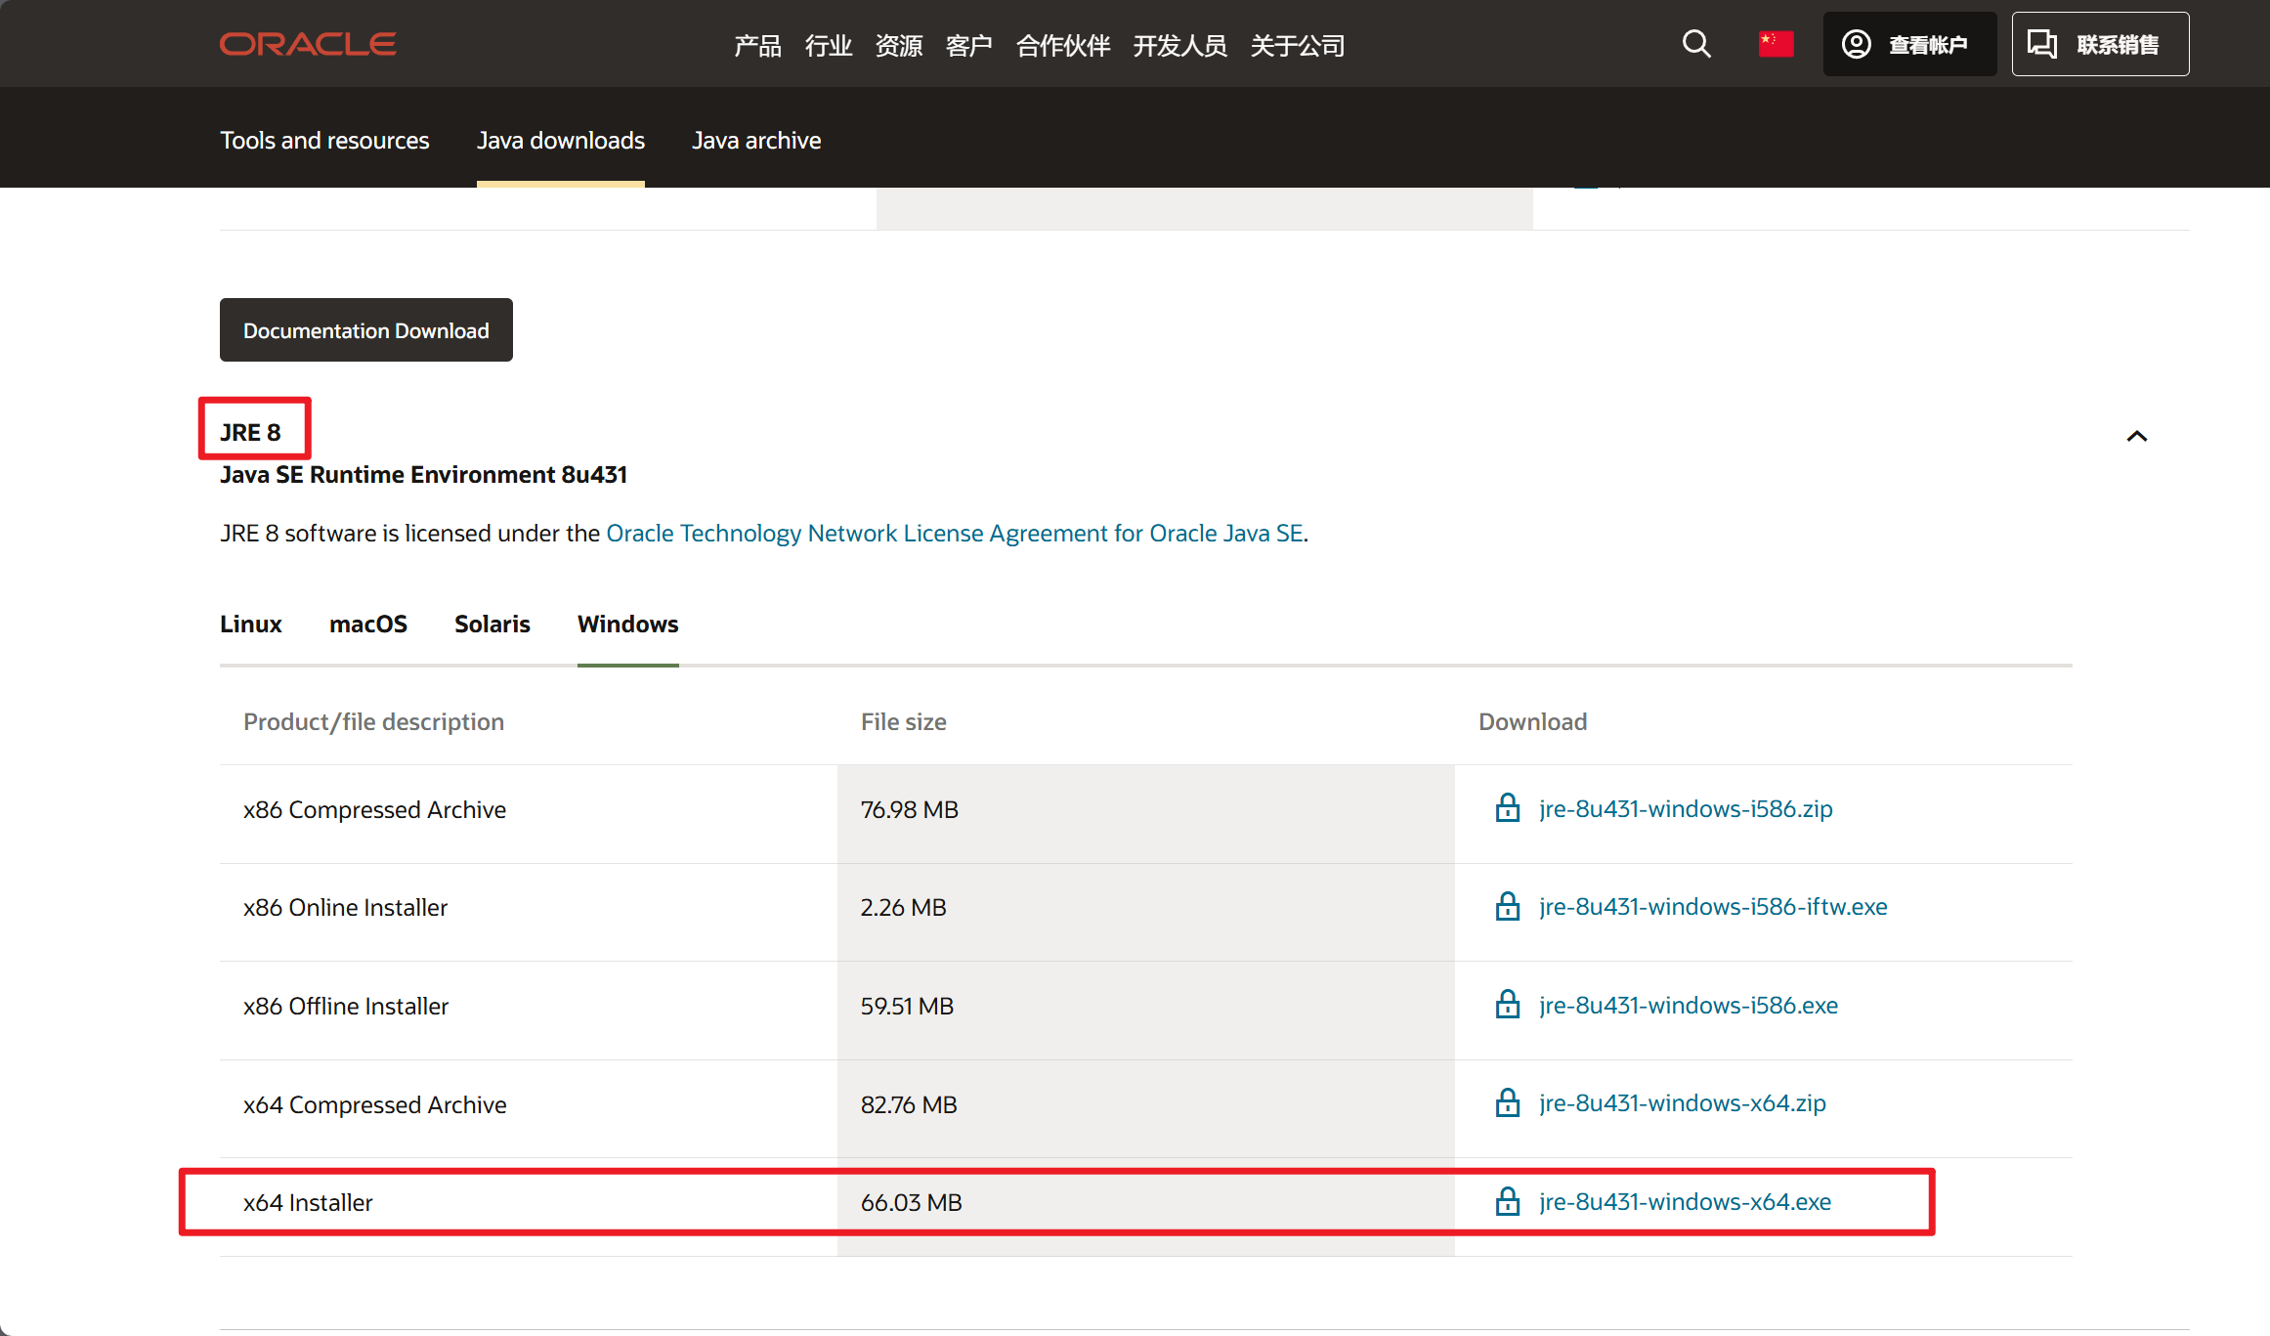Open the 产品 navigation menu
The height and width of the screenshot is (1336, 2270).
[x=757, y=45]
